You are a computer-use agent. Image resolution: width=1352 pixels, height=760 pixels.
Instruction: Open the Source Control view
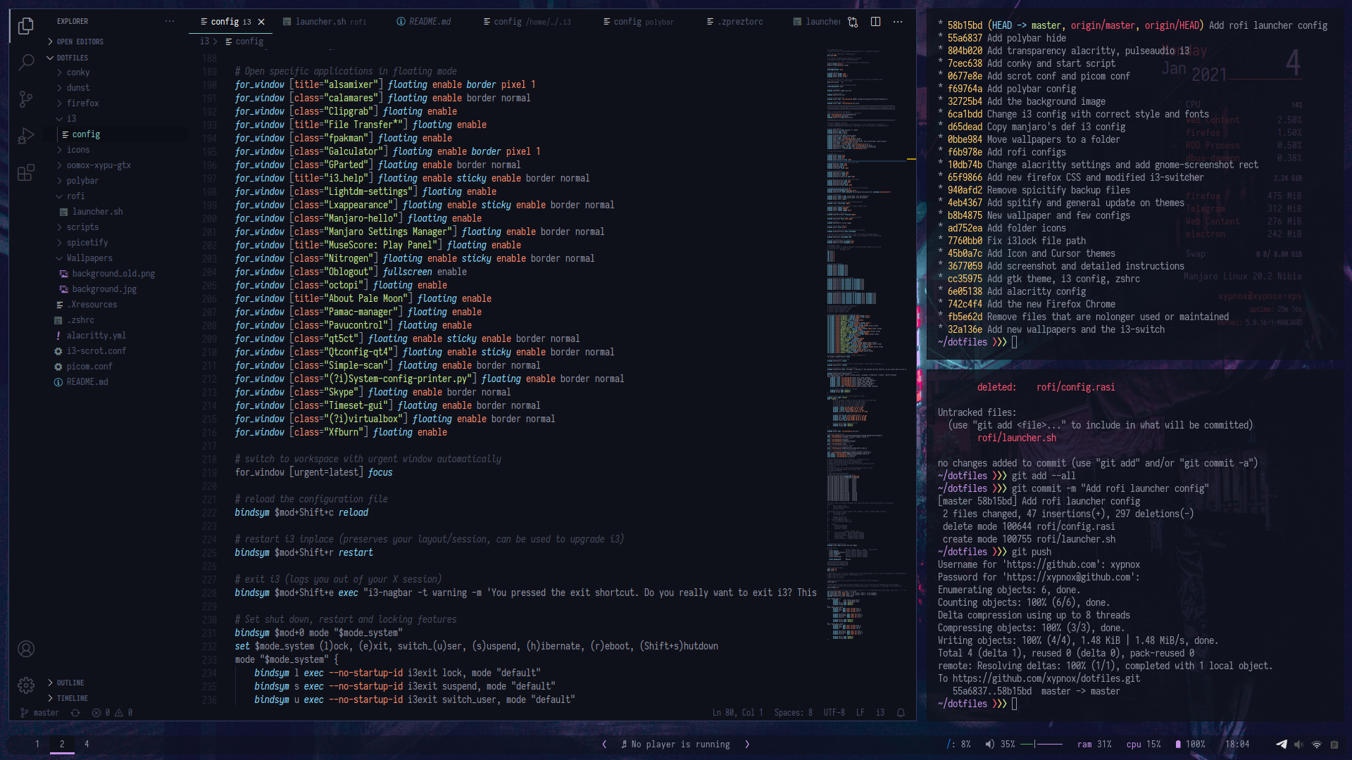click(26, 99)
